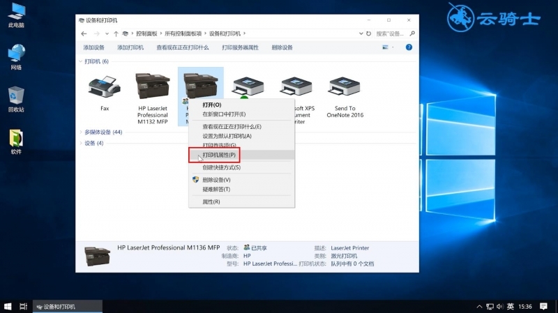Viewport: 558px width, 313px height.
Task: Expand breadcrumb arrow after 设备和打印机
Action: (245, 33)
